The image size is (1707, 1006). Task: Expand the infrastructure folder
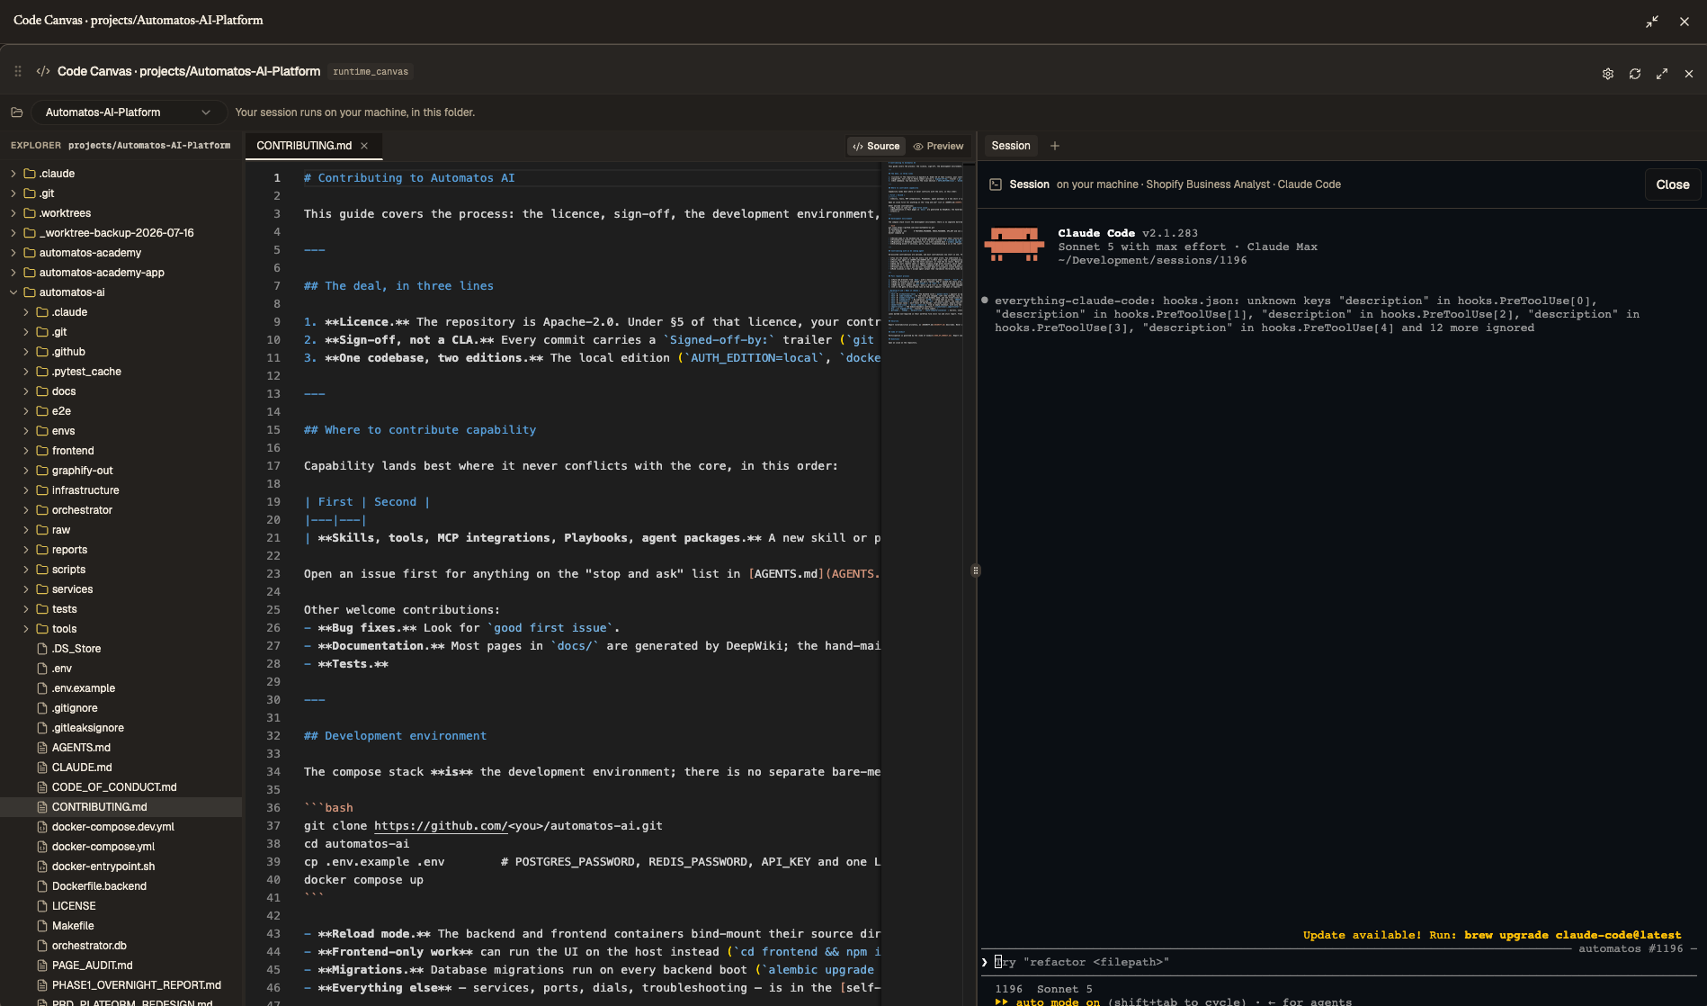pos(121,490)
